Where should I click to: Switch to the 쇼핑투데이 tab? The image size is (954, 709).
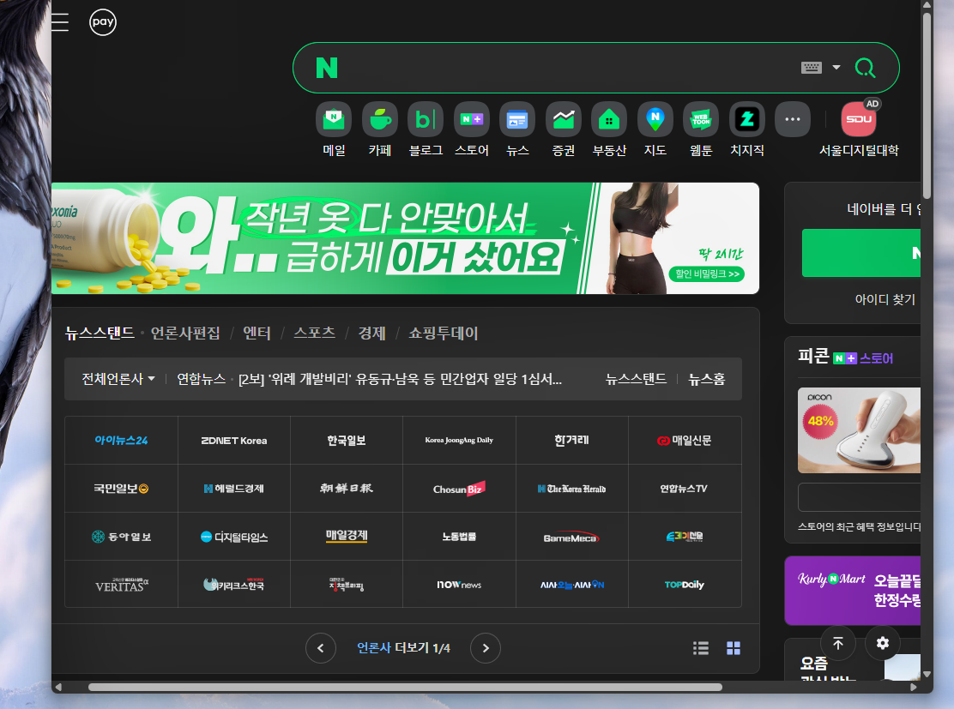[444, 333]
